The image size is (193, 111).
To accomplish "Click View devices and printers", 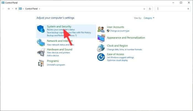I will tap(58, 53).
